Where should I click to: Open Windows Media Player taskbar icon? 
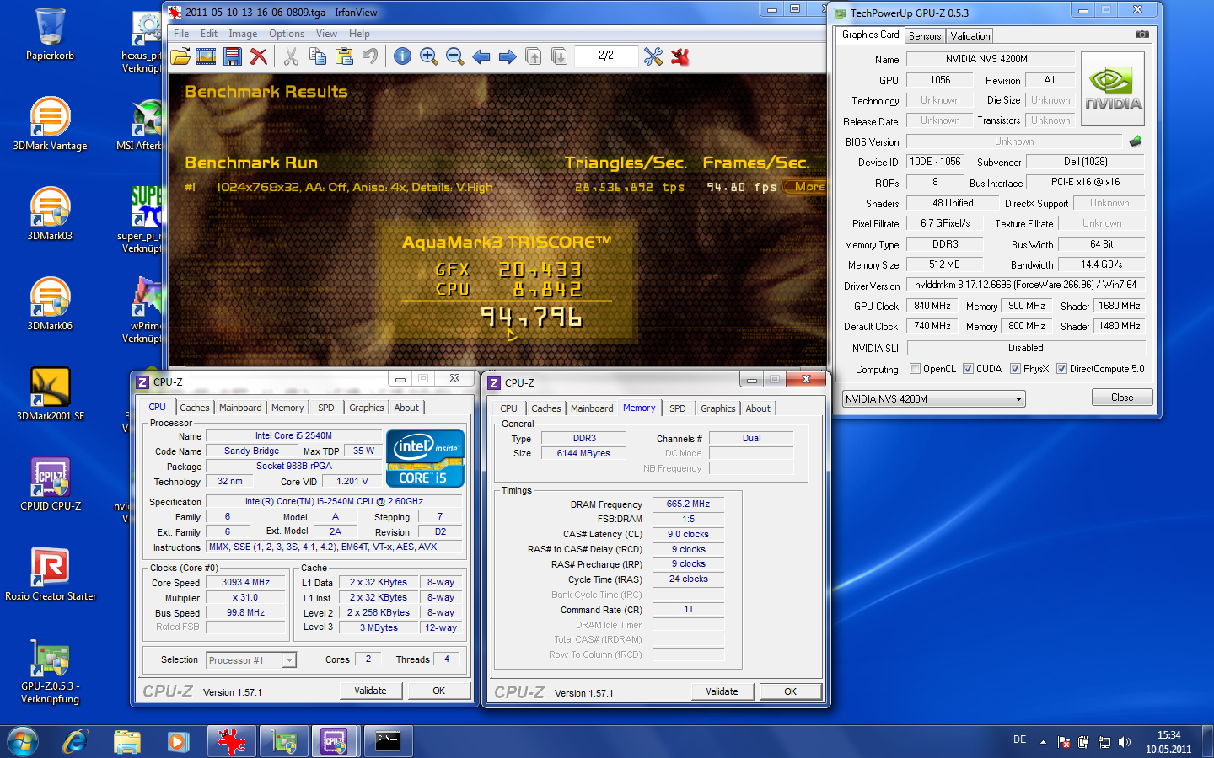pos(177,741)
